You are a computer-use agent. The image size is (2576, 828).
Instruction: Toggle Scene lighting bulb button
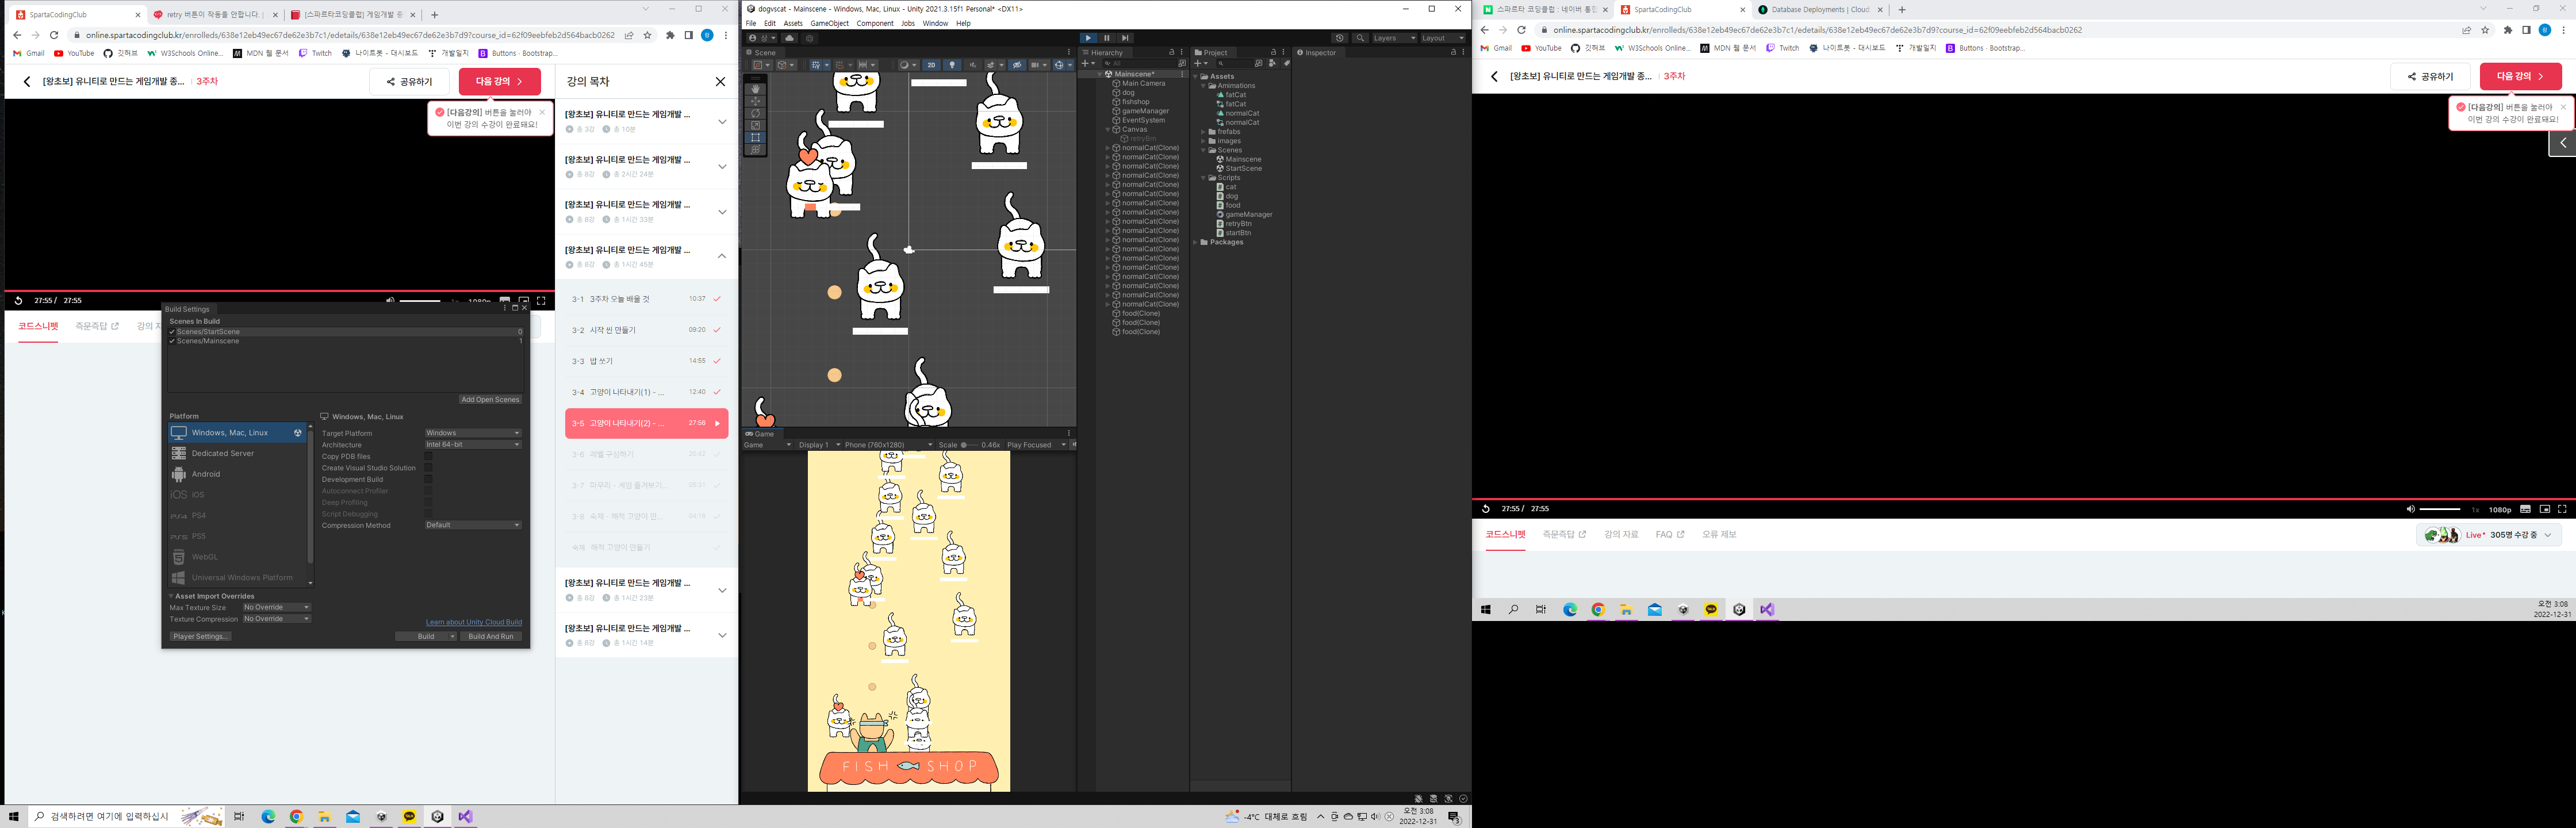[x=952, y=65]
